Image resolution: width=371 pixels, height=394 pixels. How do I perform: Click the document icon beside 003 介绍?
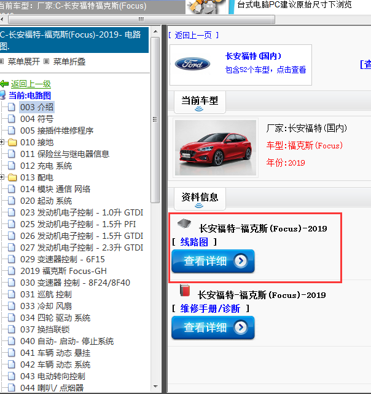(x=12, y=107)
